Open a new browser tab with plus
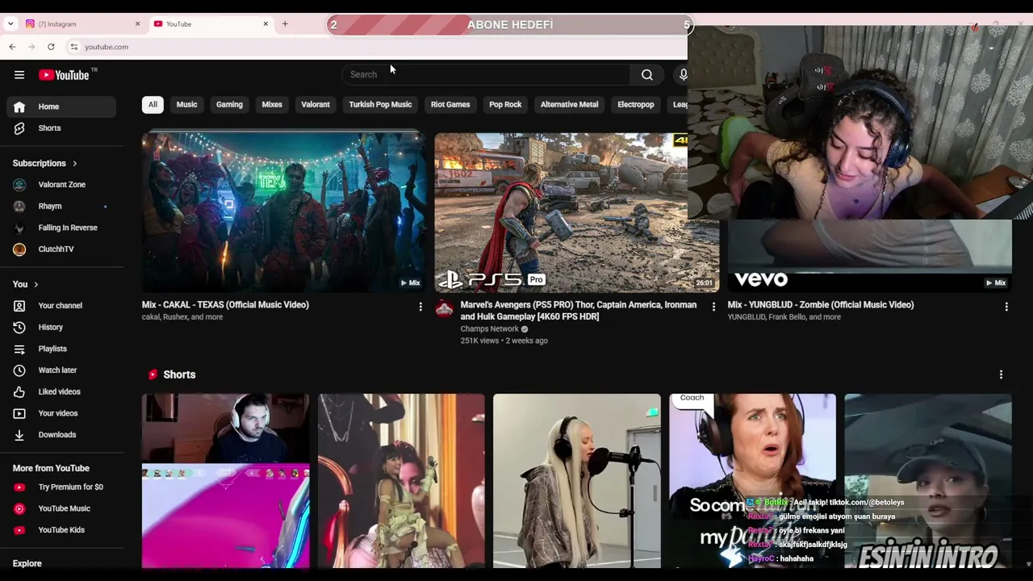The width and height of the screenshot is (1033, 581). (285, 24)
